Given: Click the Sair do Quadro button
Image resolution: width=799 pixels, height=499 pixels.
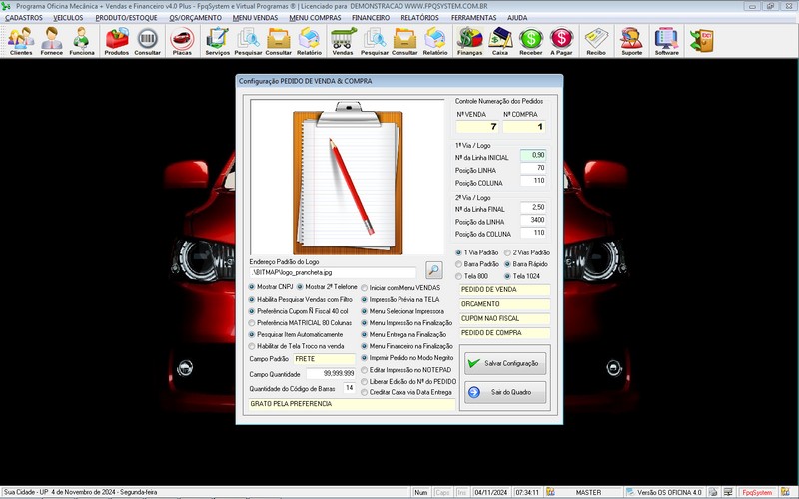Looking at the screenshot, I should [x=505, y=392].
